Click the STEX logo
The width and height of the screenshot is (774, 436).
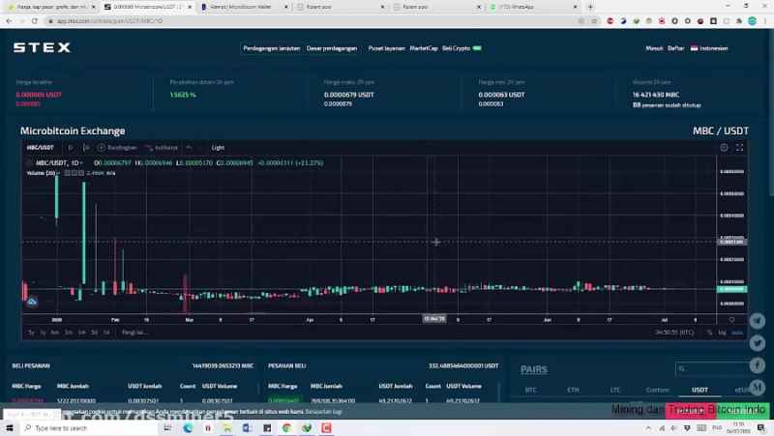coord(42,47)
